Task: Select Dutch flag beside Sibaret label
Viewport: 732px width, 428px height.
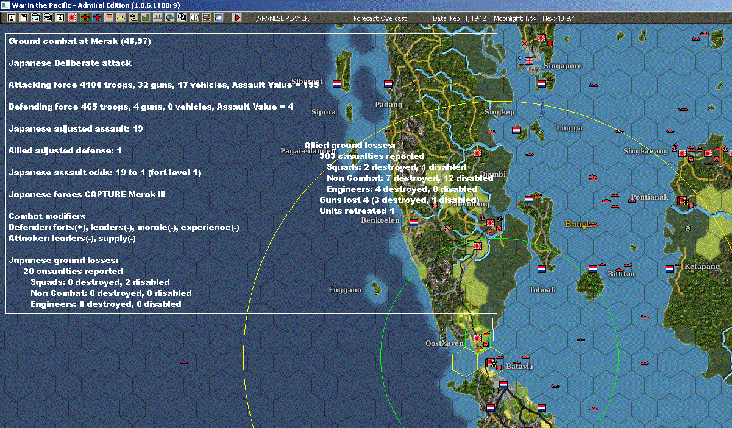Action: (336, 83)
